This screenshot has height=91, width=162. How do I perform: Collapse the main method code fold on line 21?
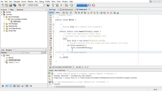53,31
